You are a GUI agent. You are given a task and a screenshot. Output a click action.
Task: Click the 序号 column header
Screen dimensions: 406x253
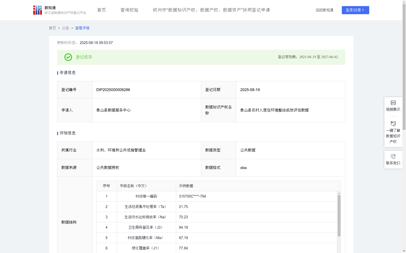(x=106, y=186)
